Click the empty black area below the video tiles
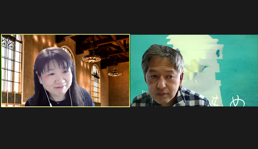The width and height of the screenshot is (258, 149). (129, 128)
